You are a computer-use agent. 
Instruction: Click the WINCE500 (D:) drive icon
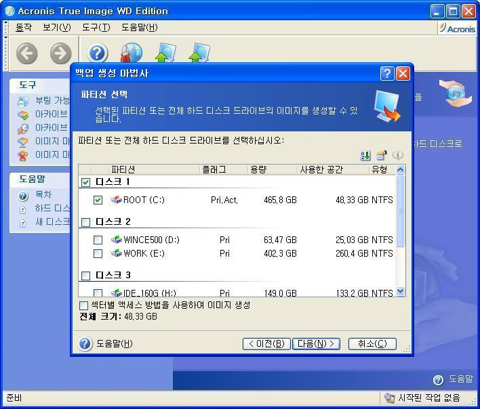[x=117, y=239]
